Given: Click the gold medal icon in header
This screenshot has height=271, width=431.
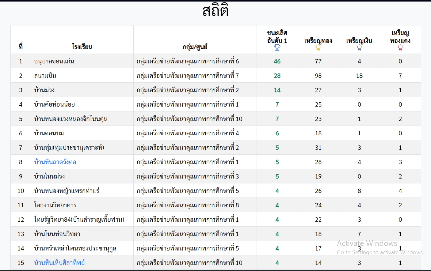Looking at the screenshot, I should click(x=318, y=47).
